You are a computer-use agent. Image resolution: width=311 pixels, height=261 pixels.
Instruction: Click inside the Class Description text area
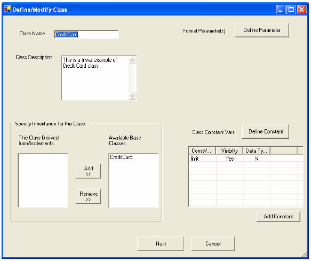click(95, 78)
